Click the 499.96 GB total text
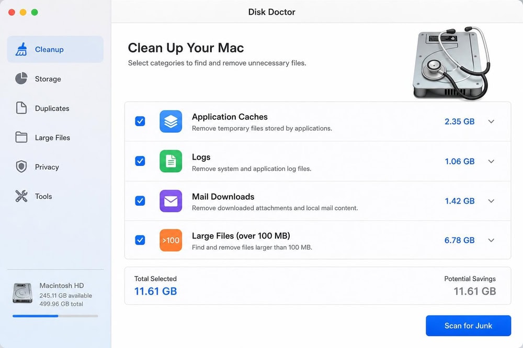The height and width of the screenshot is (348, 523). pyautogui.click(x=61, y=304)
